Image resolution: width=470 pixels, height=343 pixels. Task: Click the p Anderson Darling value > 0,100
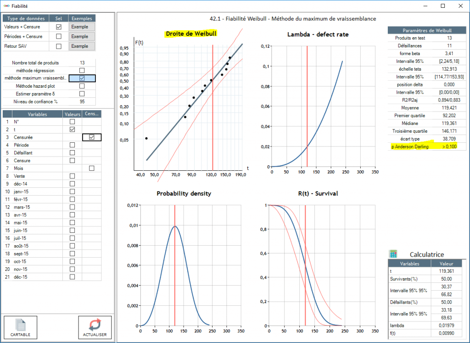click(x=449, y=146)
